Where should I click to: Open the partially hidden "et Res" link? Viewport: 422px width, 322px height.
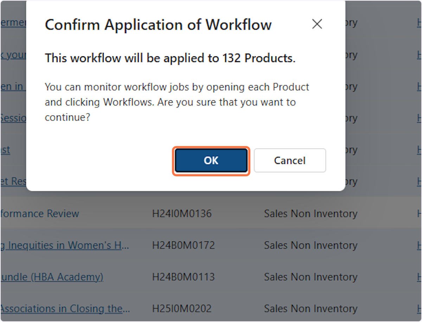13,182
